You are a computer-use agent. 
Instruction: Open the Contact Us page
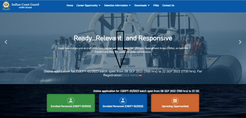(x=168, y=5)
